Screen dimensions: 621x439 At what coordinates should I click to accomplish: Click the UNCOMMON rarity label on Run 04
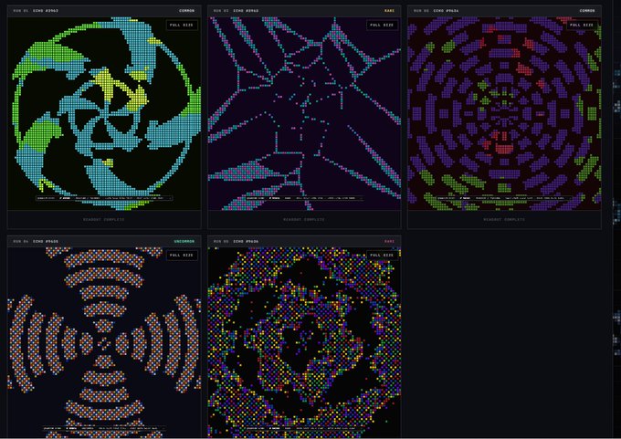184,241
